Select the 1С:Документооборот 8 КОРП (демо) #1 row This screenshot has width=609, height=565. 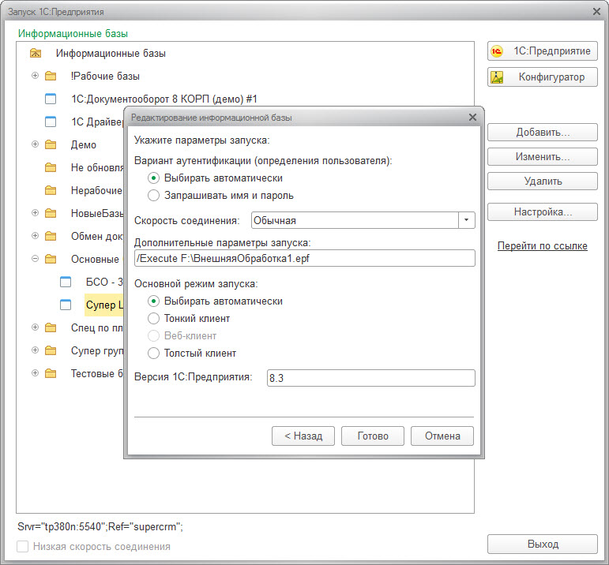164,99
